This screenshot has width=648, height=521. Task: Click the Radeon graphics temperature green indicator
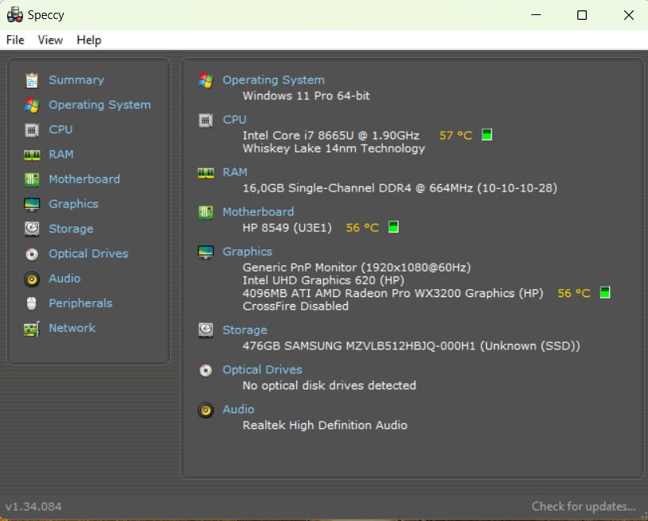tap(605, 292)
